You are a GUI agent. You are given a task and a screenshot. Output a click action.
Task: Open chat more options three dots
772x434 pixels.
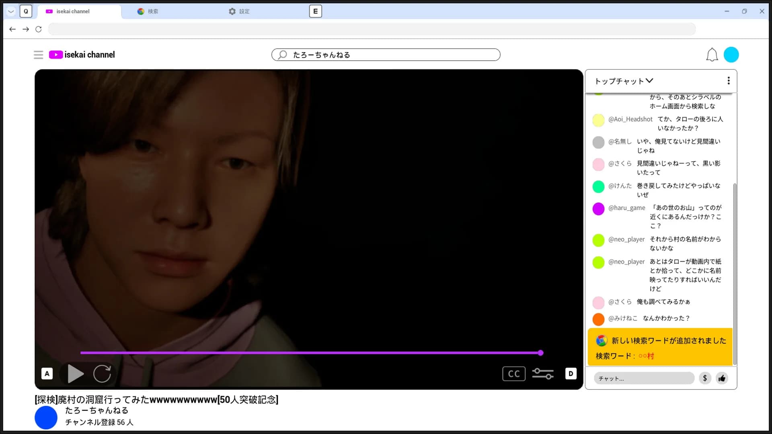pyautogui.click(x=728, y=81)
